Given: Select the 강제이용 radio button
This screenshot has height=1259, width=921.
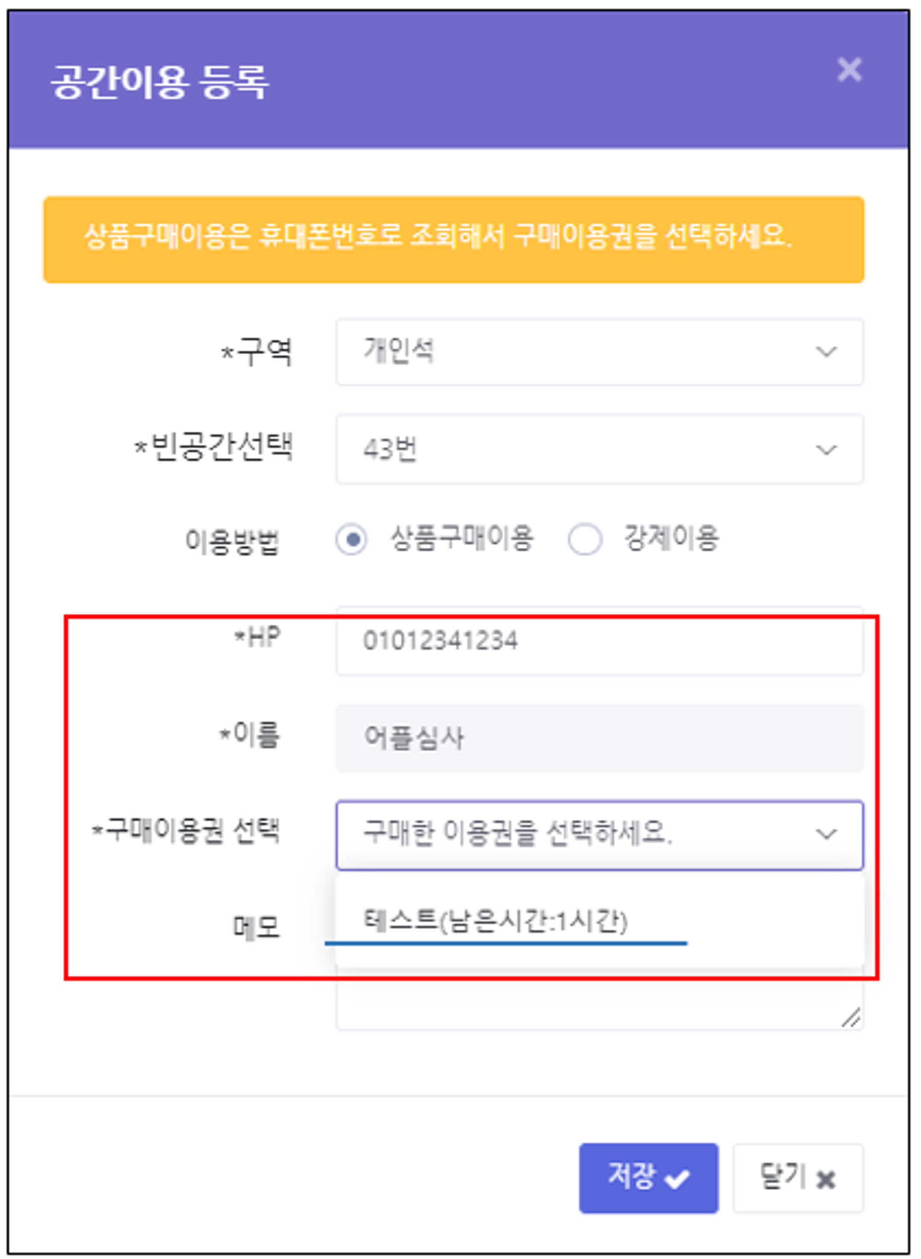Looking at the screenshot, I should [x=585, y=539].
